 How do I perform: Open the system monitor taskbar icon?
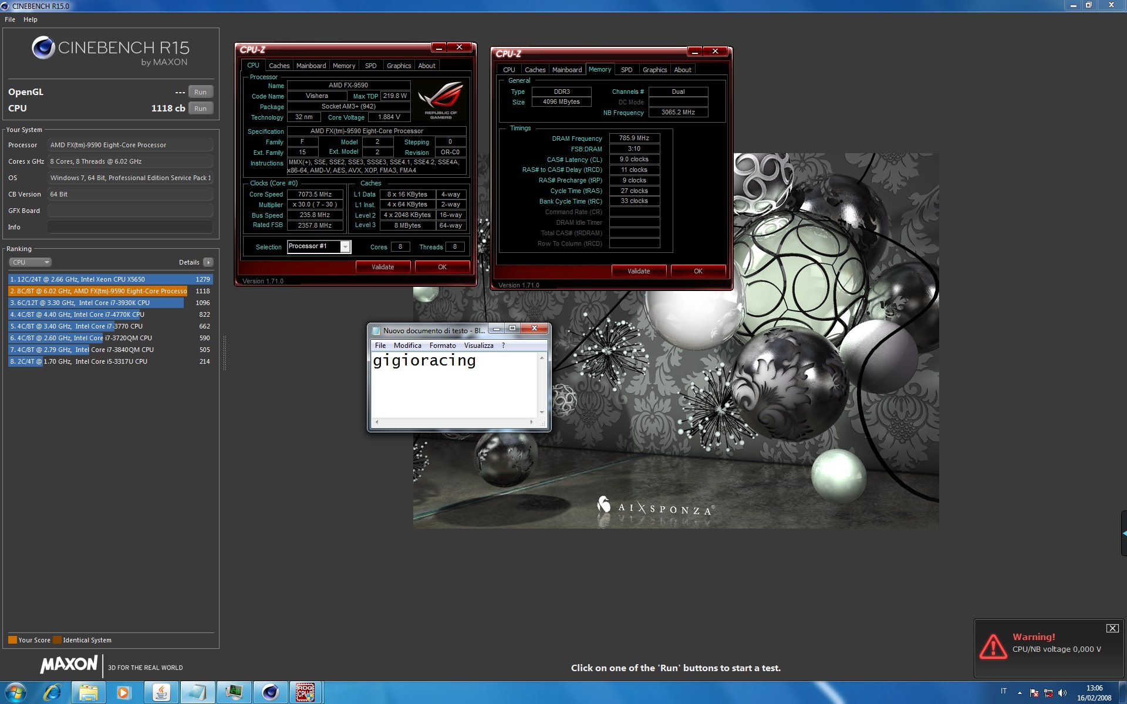[234, 693]
